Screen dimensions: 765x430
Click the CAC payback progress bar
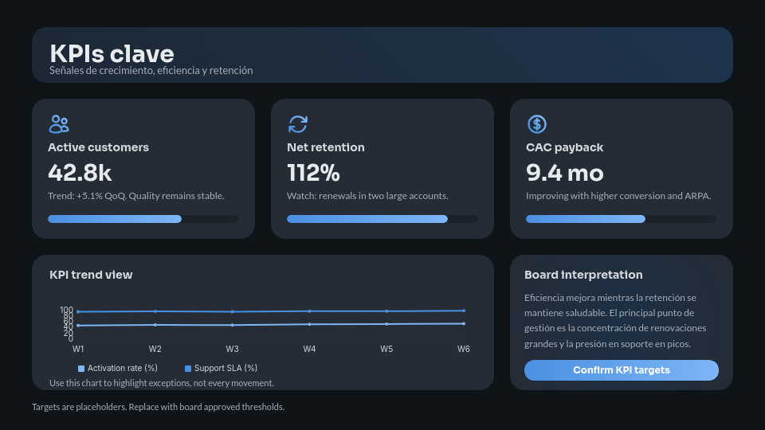point(622,219)
